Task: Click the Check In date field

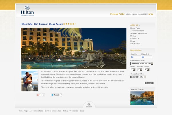Action: pos(137,57)
